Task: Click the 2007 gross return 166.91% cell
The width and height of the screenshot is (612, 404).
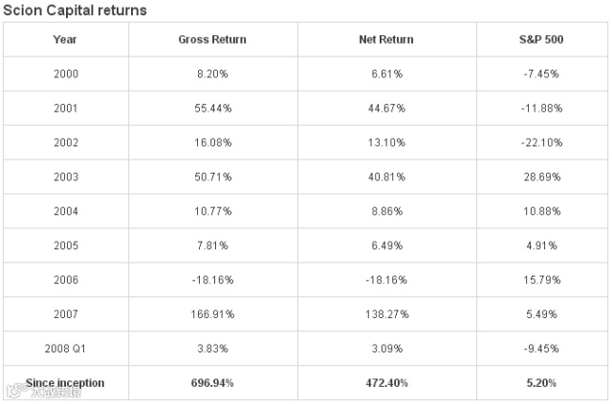Action: (212, 314)
